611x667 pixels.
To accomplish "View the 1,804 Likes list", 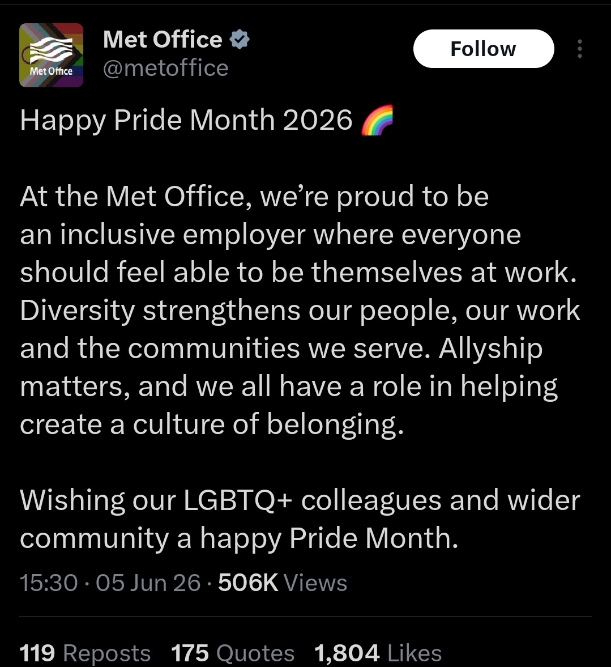I will tap(378, 652).
